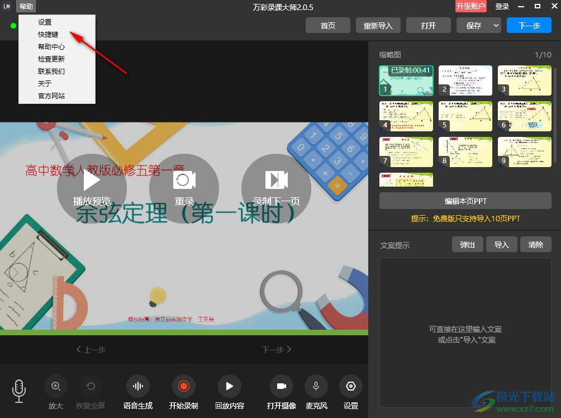Click the large microphone icon at bottom left

coord(19,391)
